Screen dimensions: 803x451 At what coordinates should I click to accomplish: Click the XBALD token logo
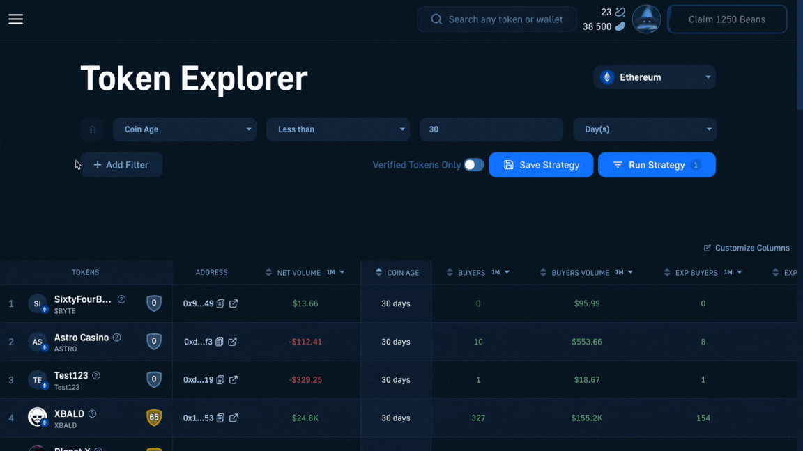pos(38,418)
